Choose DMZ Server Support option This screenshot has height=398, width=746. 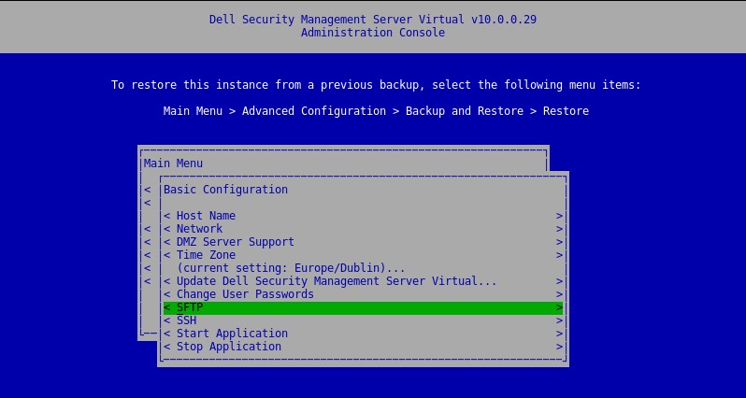[x=235, y=242]
